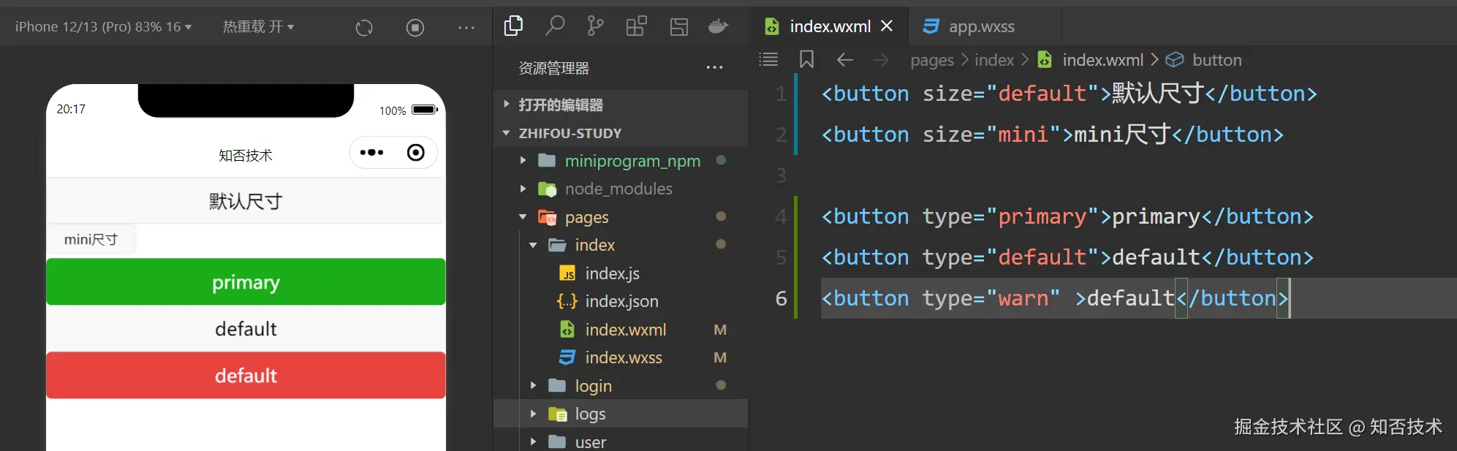Click the button symbol icon in breadcrumb

point(1174,60)
